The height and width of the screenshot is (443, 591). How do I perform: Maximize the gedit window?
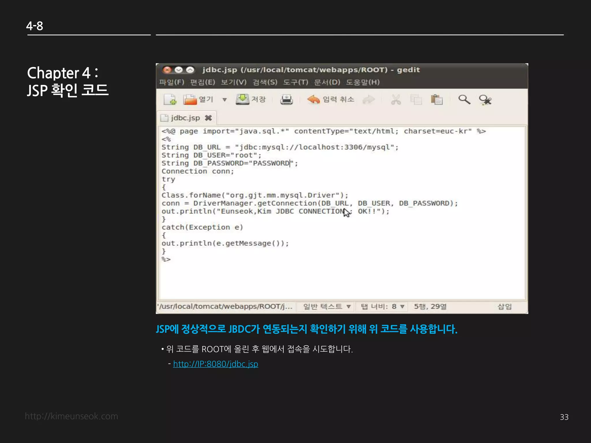(190, 70)
